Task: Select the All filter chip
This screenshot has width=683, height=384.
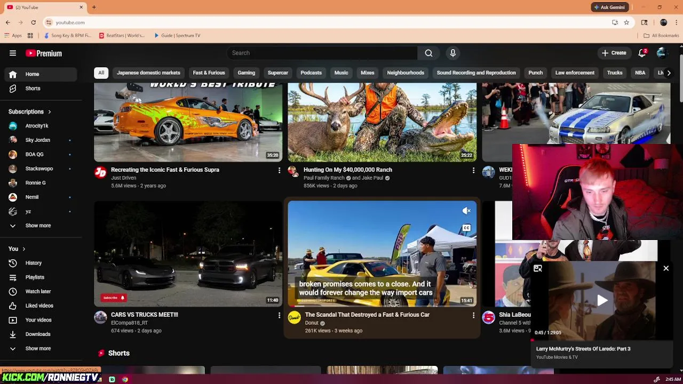Action: [x=101, y=73]
